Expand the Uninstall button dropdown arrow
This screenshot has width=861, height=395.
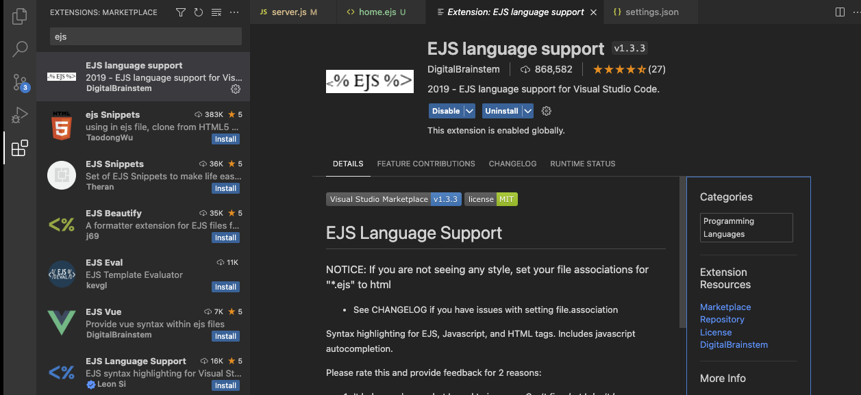pos(527,111)
